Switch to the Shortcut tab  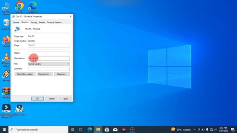point(25,22)
